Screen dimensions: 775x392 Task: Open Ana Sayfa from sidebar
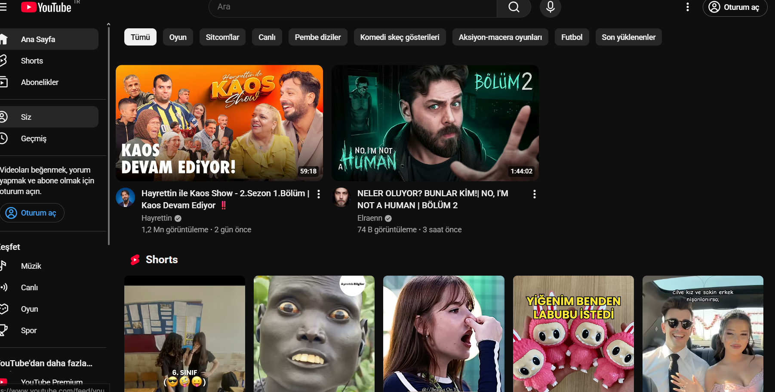tap(49, 40)
